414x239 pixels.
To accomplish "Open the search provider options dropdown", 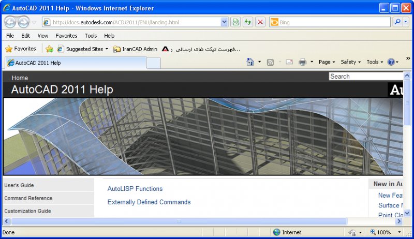I will pos(406,22).
